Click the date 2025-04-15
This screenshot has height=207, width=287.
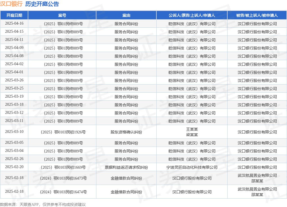click(14, 31)
